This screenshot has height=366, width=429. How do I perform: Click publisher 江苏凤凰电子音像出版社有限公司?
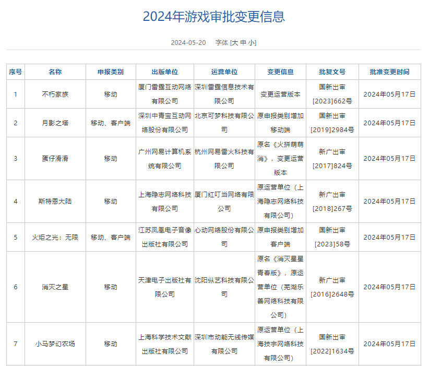165,238
